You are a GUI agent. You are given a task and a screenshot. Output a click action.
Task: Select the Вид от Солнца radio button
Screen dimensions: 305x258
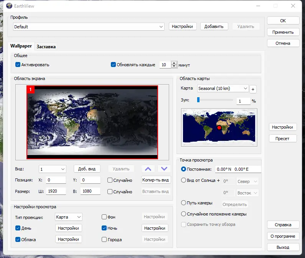pyautogui.click(x=183, y=180)
